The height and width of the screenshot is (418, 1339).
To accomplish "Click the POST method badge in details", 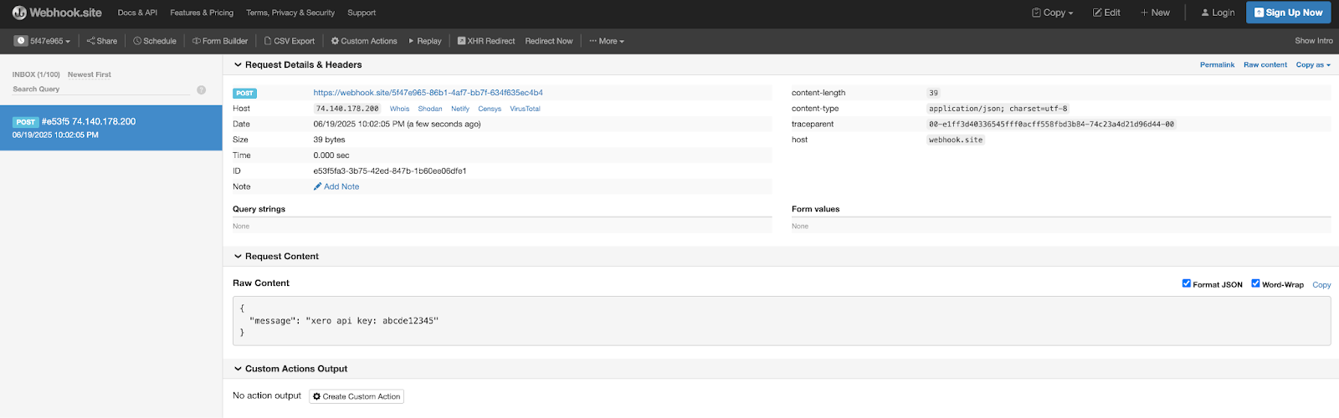I will pyautogui.click(x=244, y=93).
